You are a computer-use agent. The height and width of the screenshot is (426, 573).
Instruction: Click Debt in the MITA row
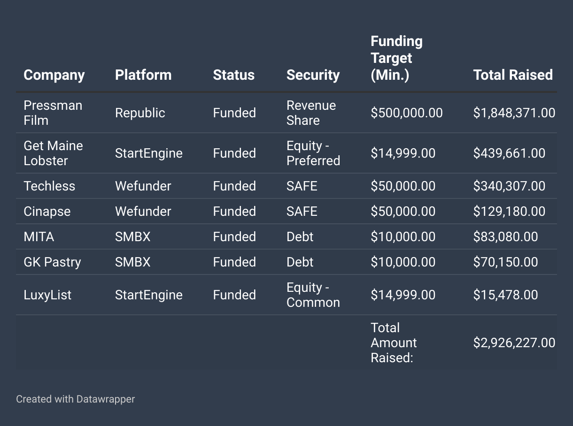tap(300, 236)
